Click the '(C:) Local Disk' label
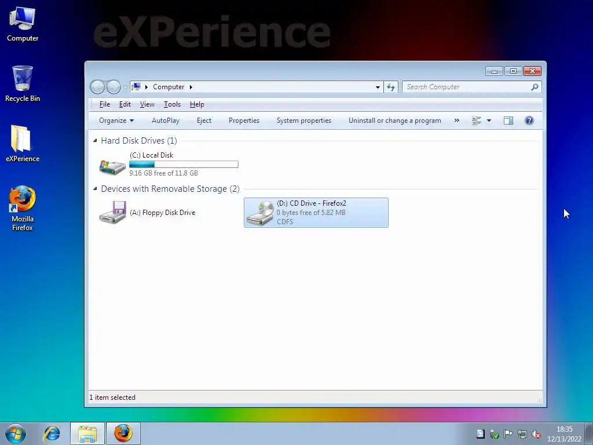593x445 pixels. 151,155
